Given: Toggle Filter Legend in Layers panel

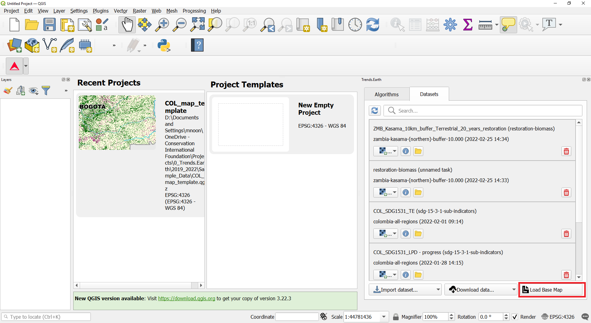Looking at the screenshot, I should 46,90.
